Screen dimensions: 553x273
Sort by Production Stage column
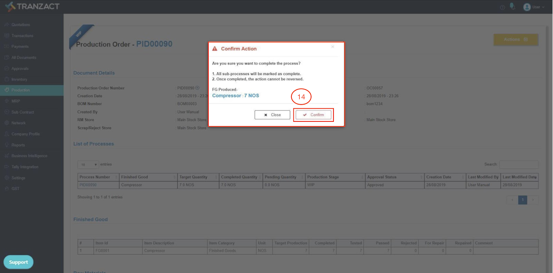tap(335, 177)
